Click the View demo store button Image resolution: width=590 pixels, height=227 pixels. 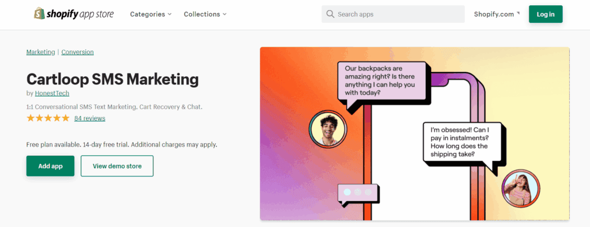[117, 166]
